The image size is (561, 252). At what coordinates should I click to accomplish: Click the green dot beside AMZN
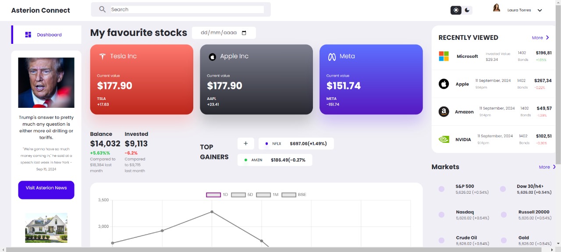[x=245, y=160]
